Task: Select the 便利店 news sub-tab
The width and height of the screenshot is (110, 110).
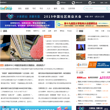Action: (62, 31)
